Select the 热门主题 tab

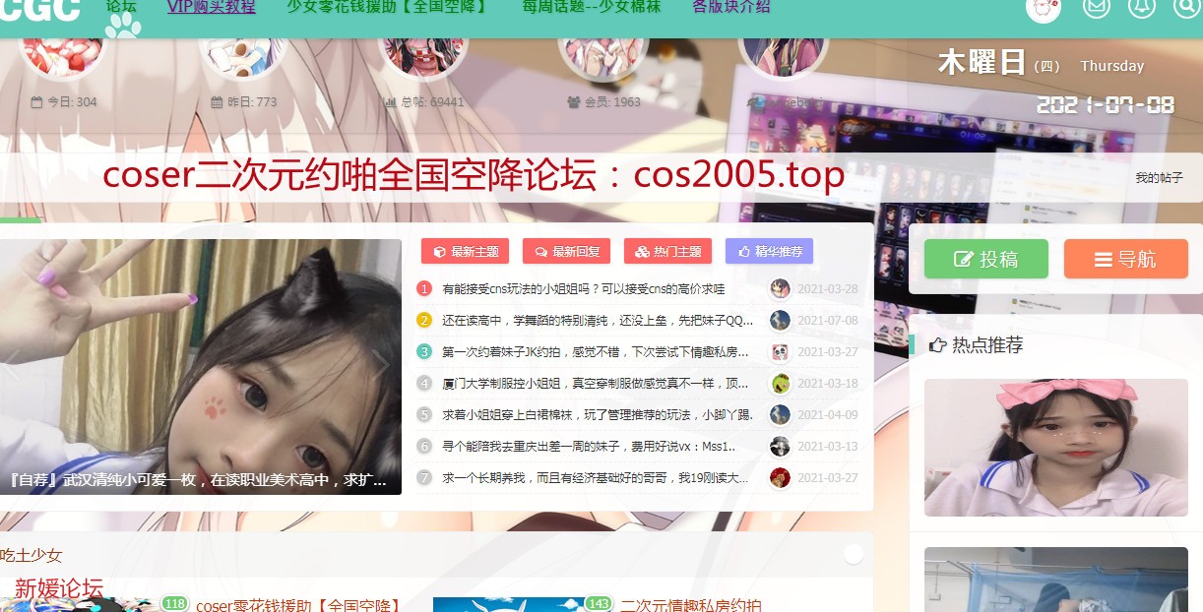coord(668,252)
